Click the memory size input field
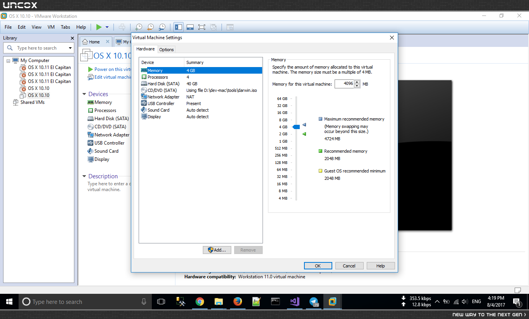Screen dimensions: 529x319 point(344,84)
